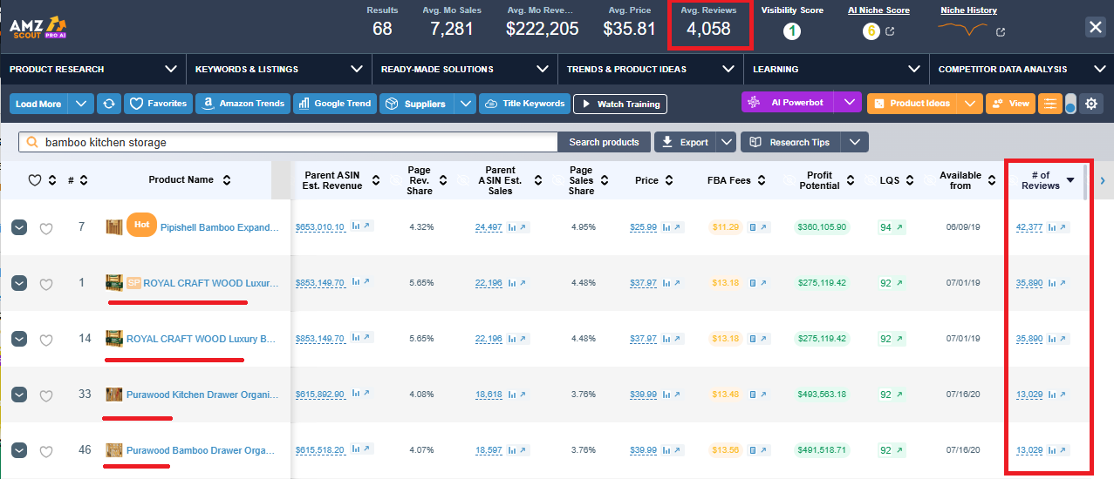Click the Hot badge on Pipishell product

pyautogui.click(x=141, y=225)
